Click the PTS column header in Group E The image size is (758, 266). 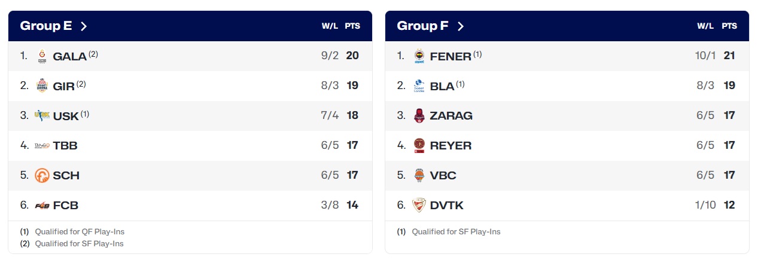tap(352, 26)
